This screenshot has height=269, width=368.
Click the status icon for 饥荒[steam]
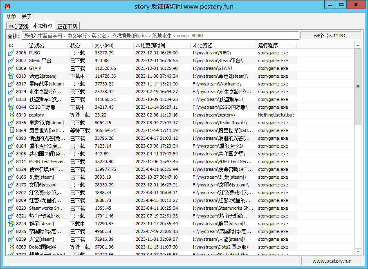11,177
